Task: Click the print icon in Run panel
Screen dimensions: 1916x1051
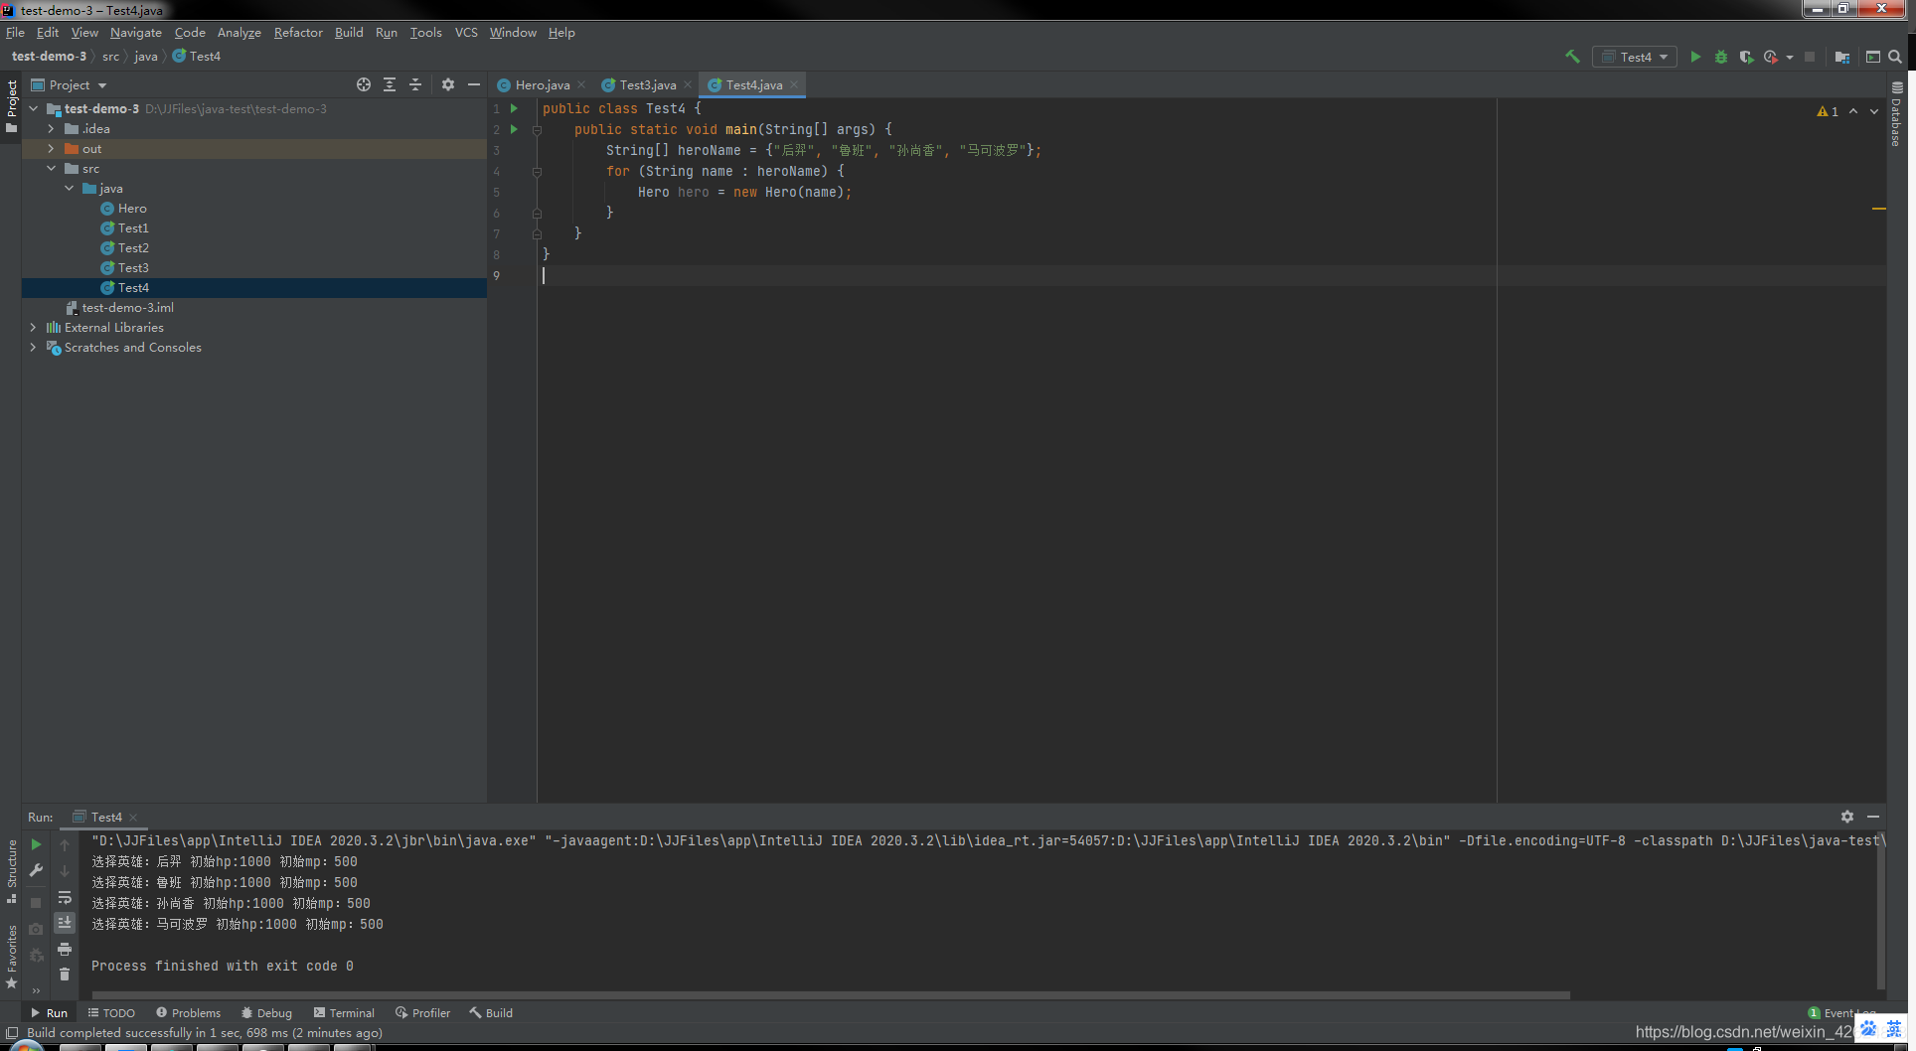Action: [65, 949]
